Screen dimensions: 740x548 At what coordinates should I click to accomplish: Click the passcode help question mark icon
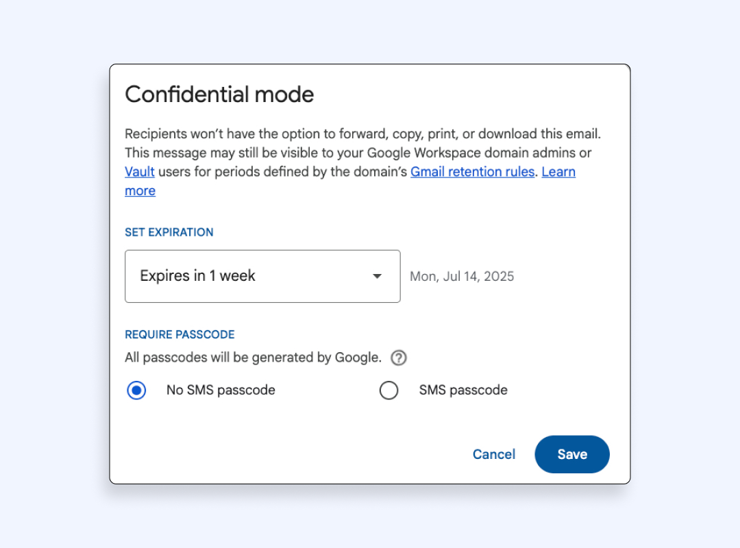coord(399,358)
